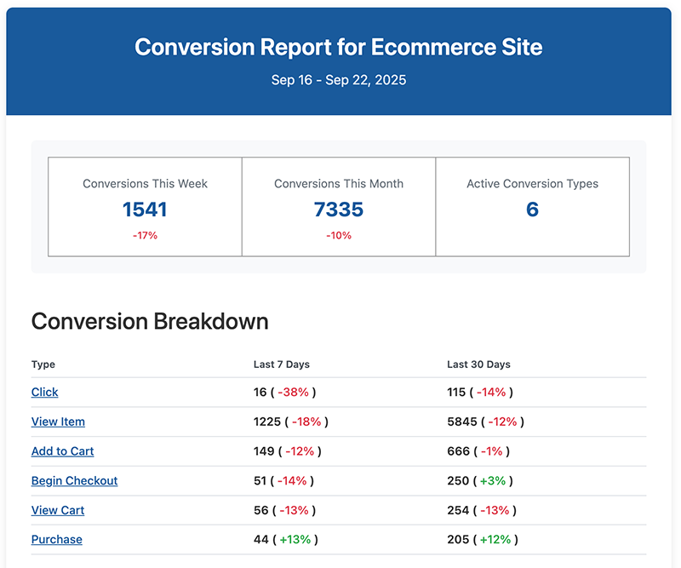Click the -38% change in Click row
The width and height of the screenshot is (681, 568).
point(294,392)
